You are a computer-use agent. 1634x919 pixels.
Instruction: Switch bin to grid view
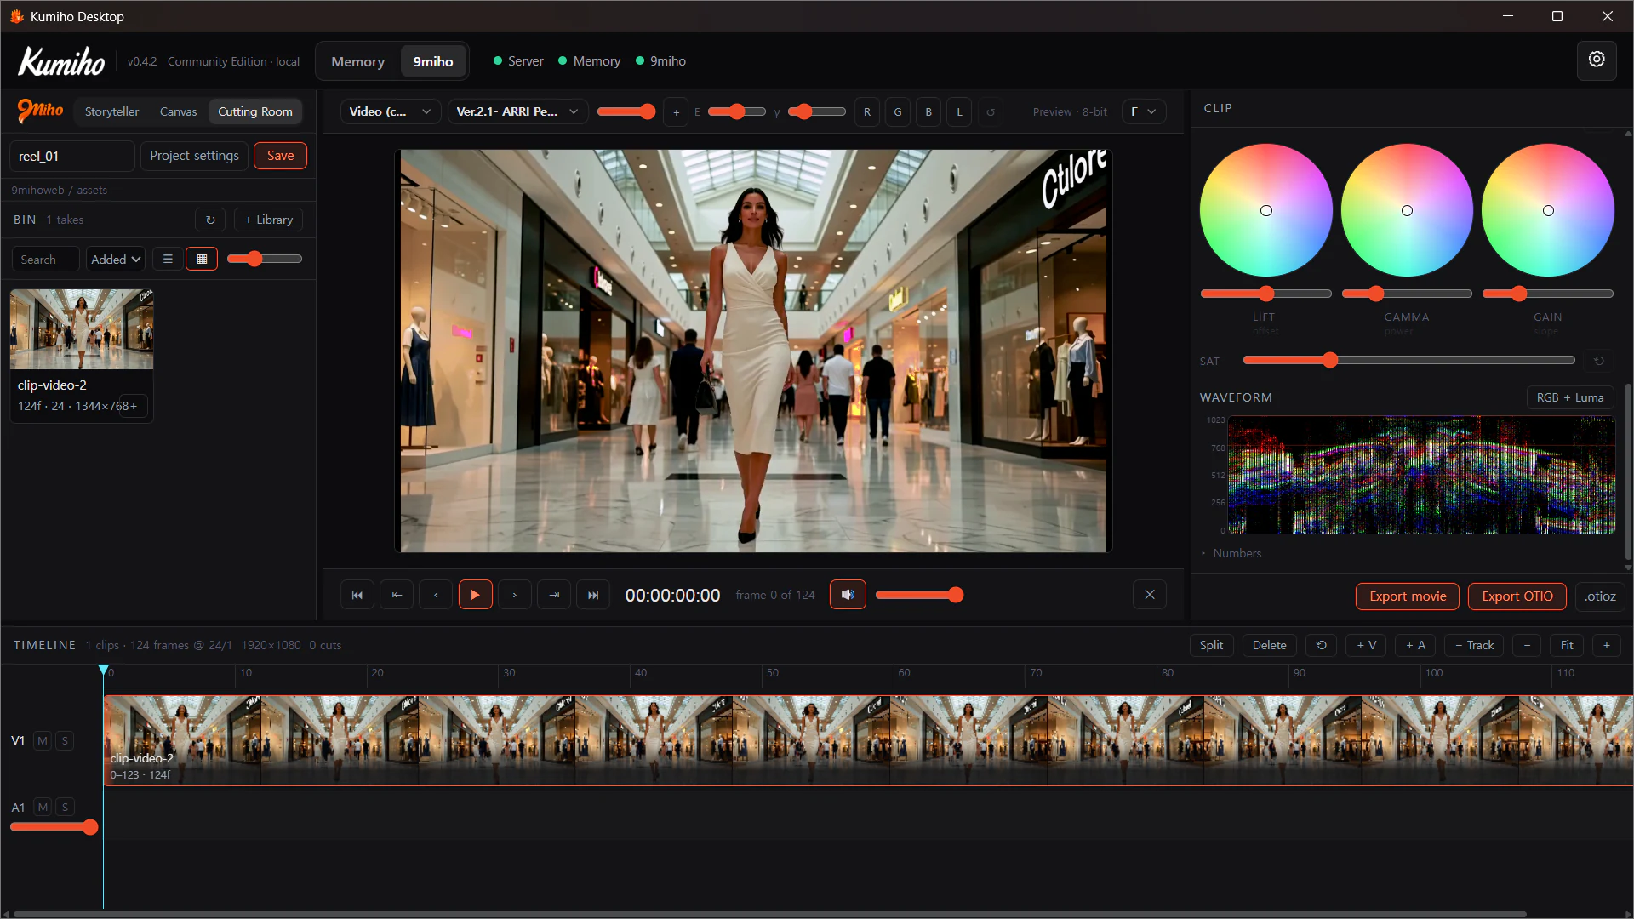click(202, 259)
